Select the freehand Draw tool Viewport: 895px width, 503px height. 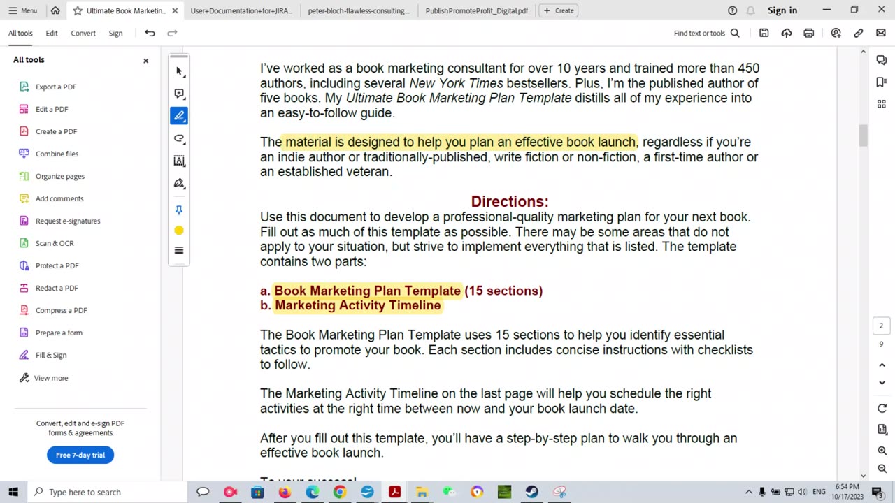coord(179,138)
